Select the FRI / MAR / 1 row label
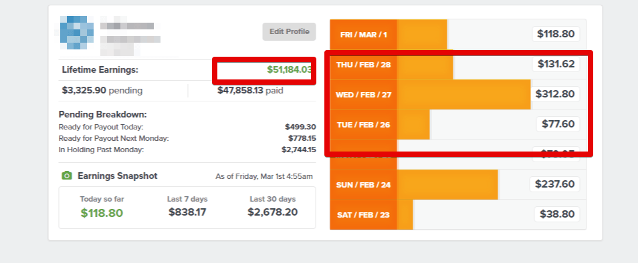The height and width of the screenshot is (263, 638). (x=363, y=35)
